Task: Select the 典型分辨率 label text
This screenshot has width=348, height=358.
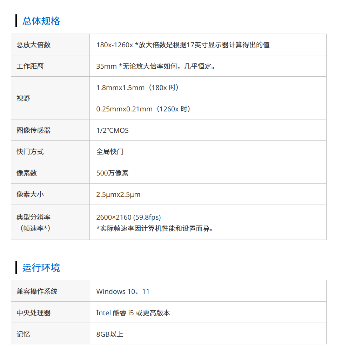Action: [33, 217]
